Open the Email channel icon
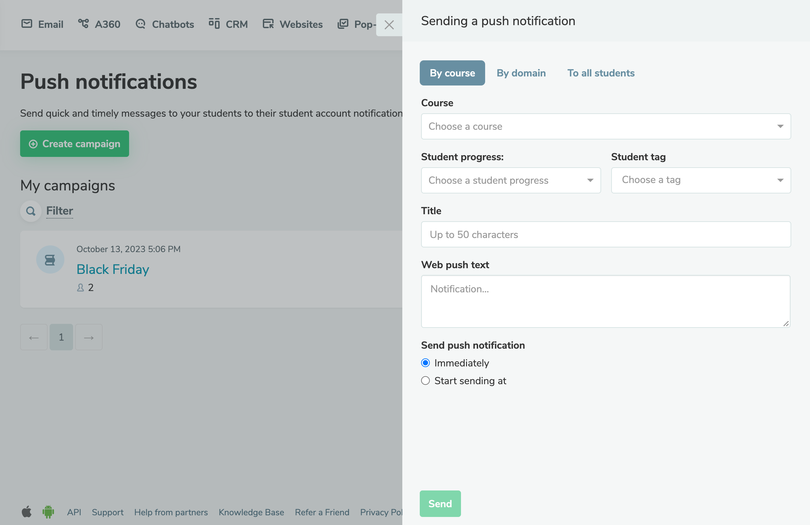810x525 pixels. [27, 24]
